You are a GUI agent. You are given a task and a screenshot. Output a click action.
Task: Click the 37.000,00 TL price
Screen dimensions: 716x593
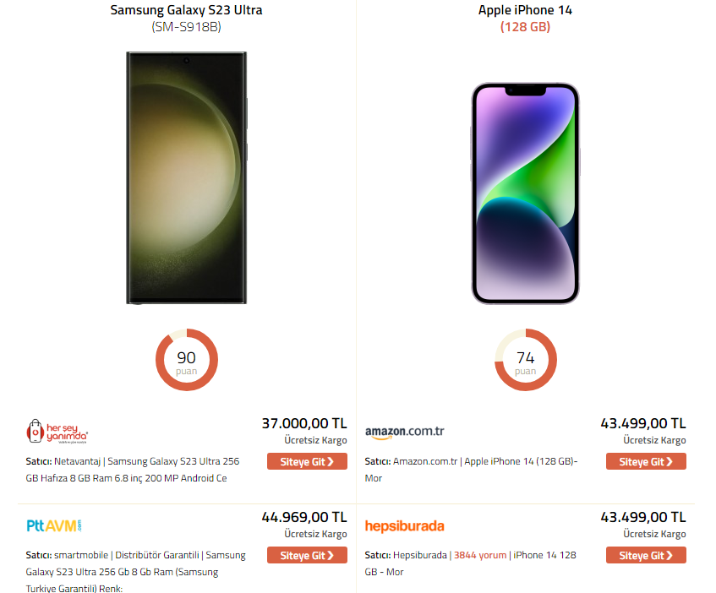304,423
